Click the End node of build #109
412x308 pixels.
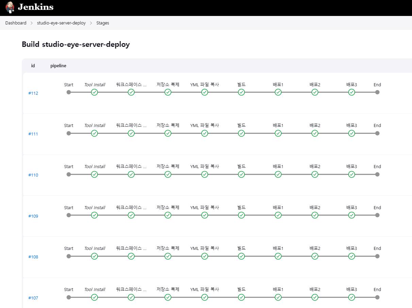coord(377,215)
